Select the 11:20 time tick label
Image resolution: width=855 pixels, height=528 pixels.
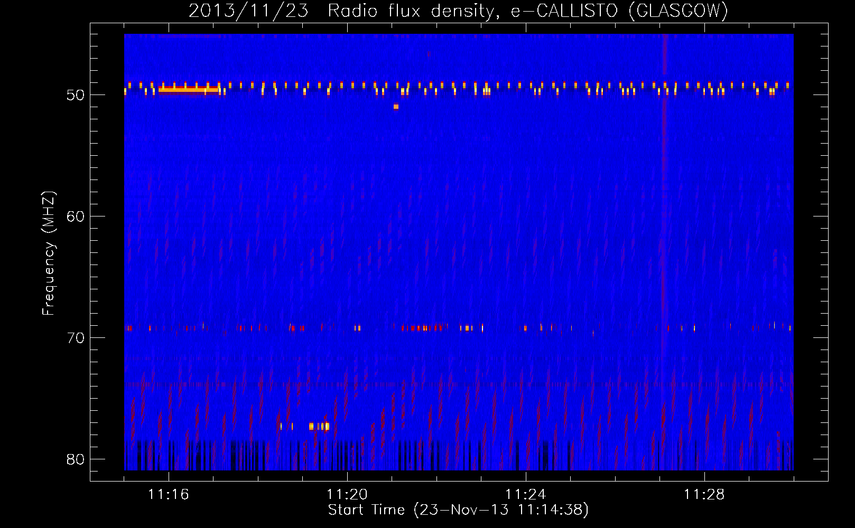pos(347,495)
